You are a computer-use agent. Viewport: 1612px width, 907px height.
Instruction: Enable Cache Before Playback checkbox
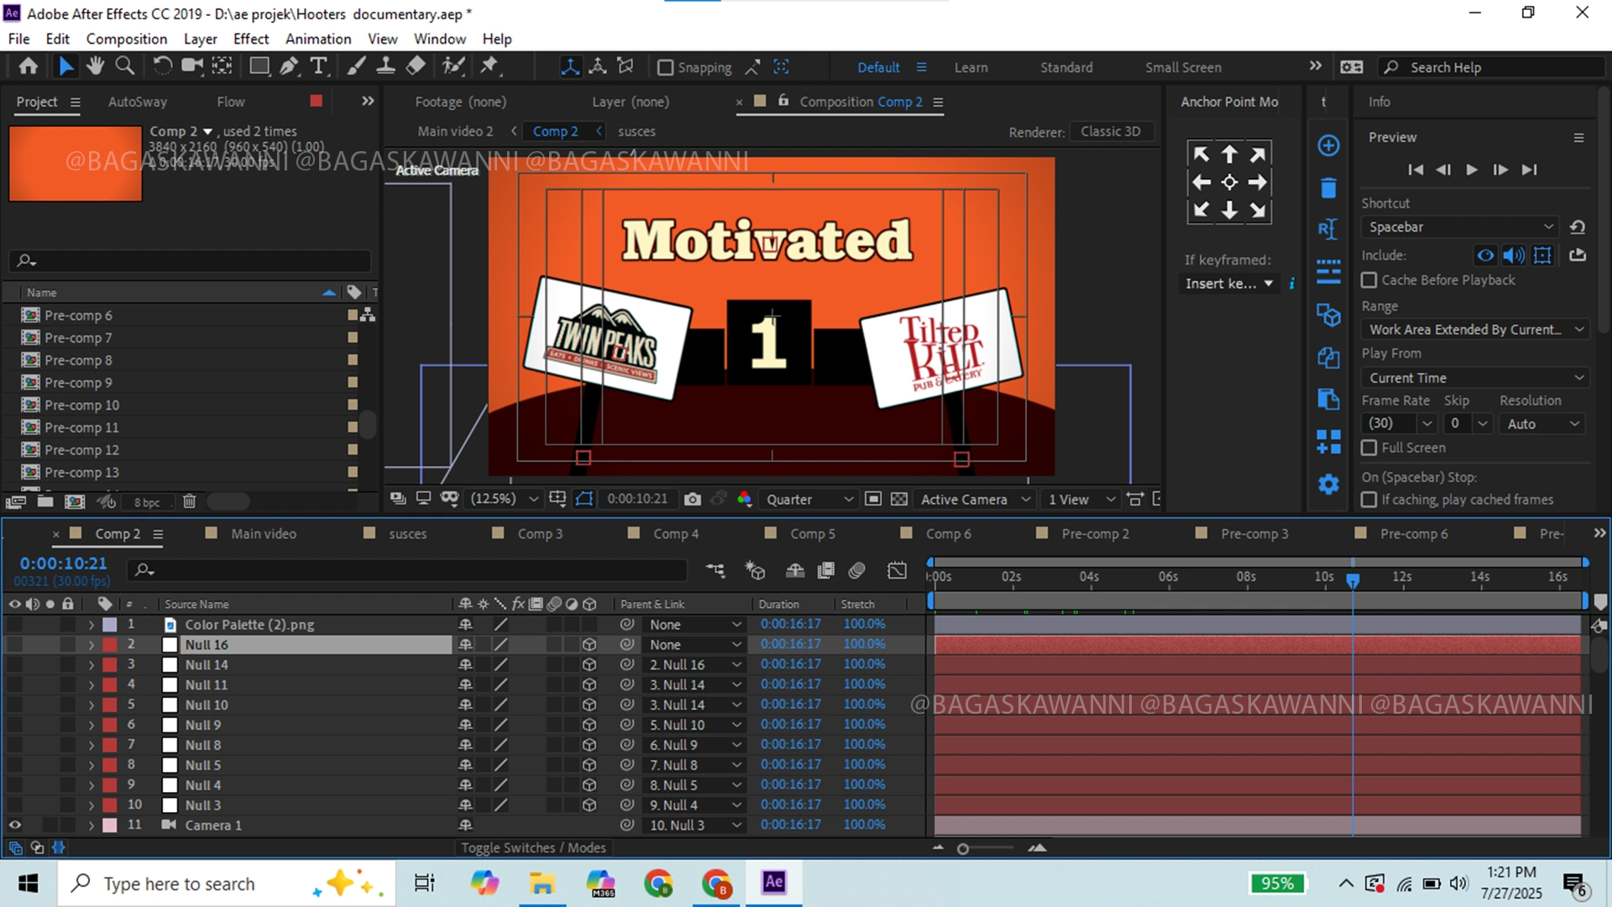pos(1369,280)
